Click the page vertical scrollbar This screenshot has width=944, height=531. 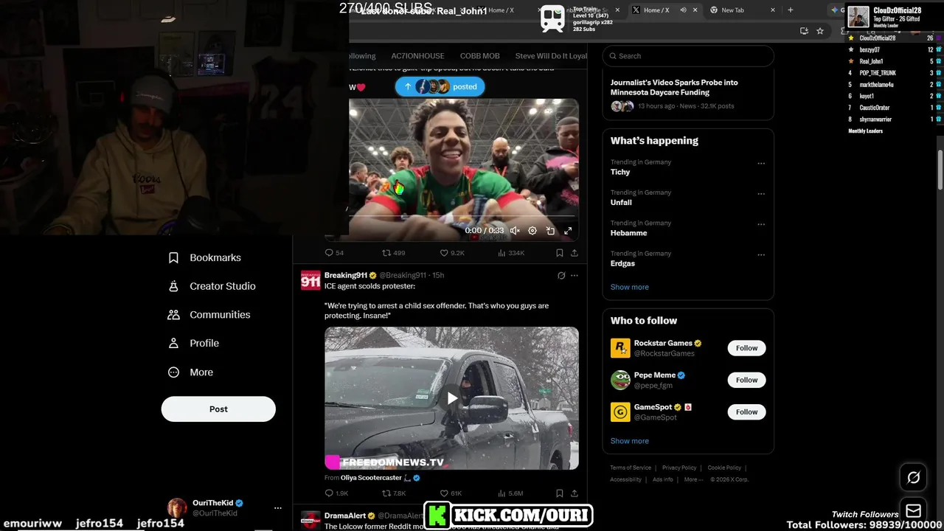tap(940, 170)
